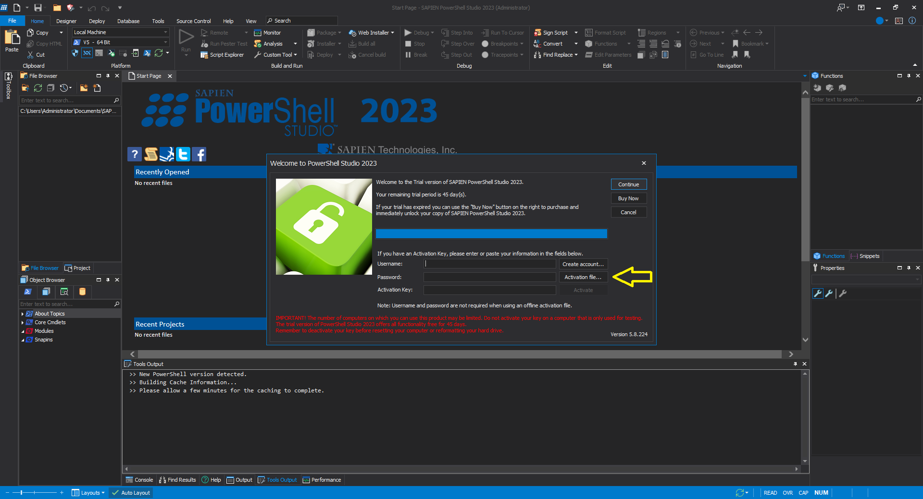923x499 pixels.
Task: Close the Welcome to PowerShell Studio dialog
Action: pos(644,163)
